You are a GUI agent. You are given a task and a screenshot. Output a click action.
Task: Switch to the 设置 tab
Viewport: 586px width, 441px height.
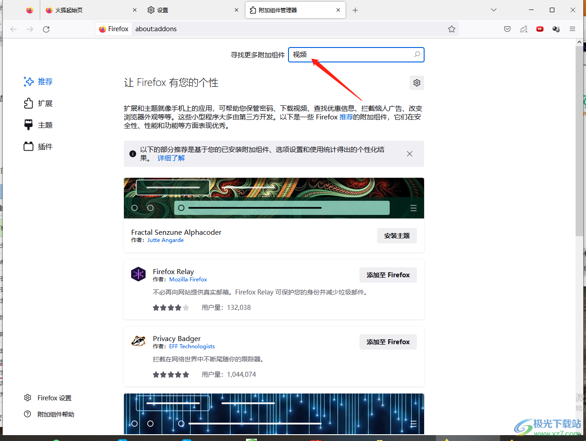click(x=193, y=10)
